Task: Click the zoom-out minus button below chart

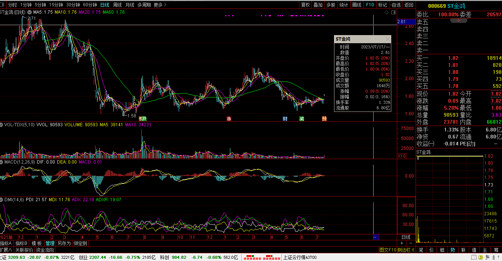Action: 410,243
